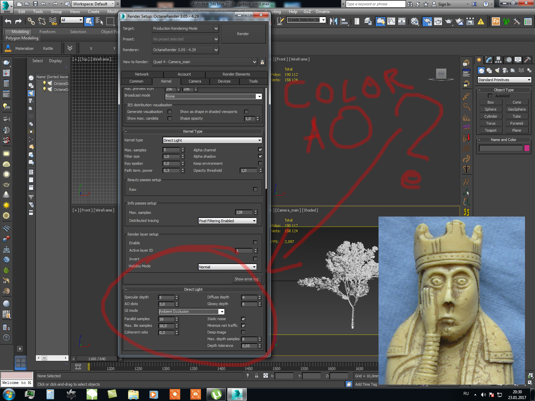
Task: Switch to the Devices tab
Action: pos(224,81)
